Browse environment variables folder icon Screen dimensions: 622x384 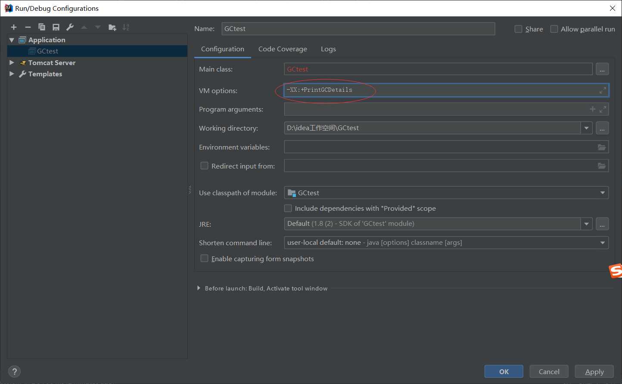click(602, 147)
